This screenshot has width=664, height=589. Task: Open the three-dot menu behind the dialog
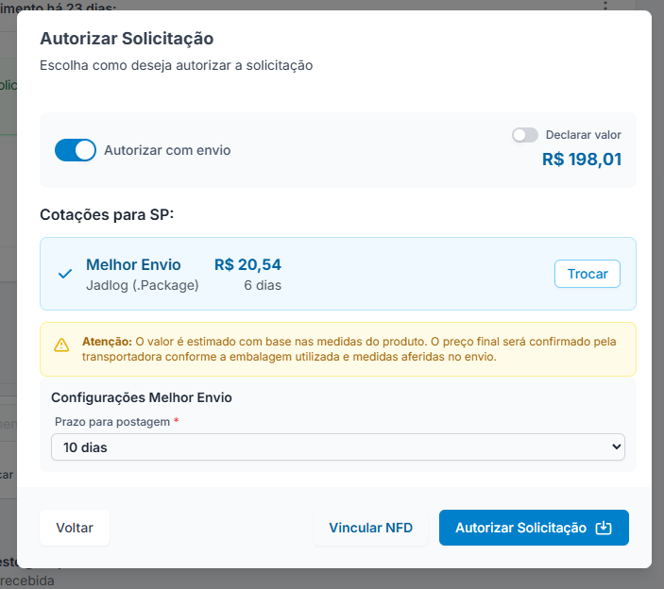605,5
